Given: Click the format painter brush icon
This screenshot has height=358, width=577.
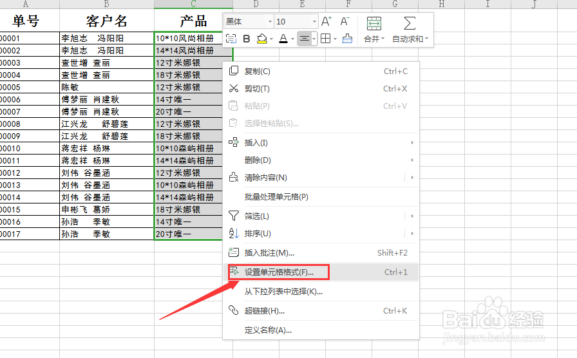Looking at the screenshot, I should coord(347,39).
